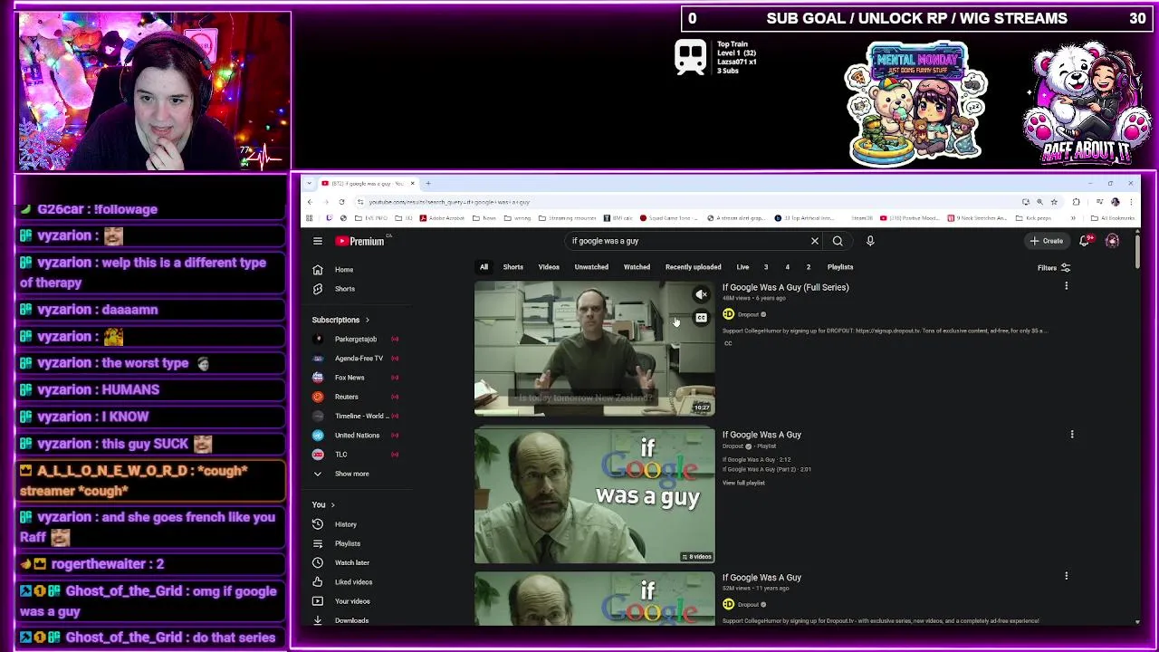Run search with the magnifier button
This screenshot has height=652, width=1159.
[838, 241]
